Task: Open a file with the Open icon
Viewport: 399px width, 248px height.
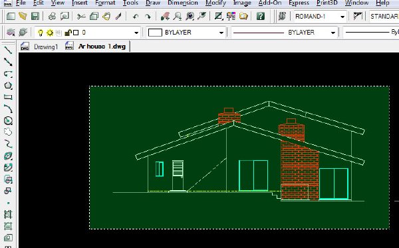Action: click(x=23, y=17)
